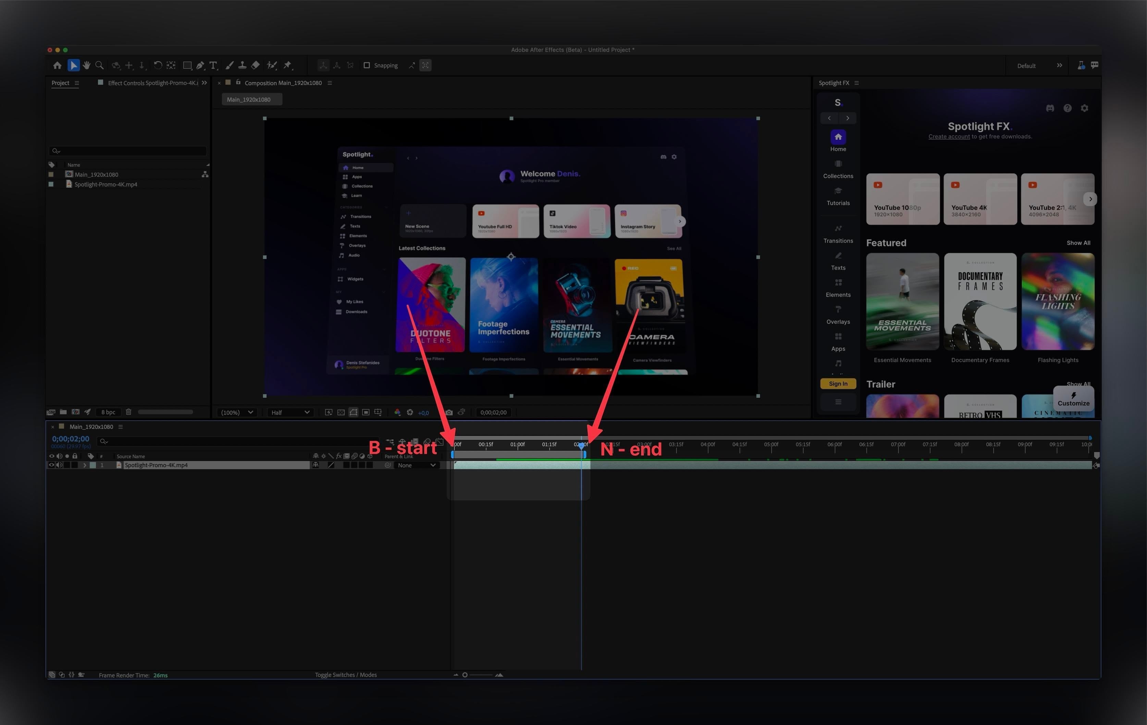Hide video of Spotlight-Promo-4K.mp4 layer
Screen dimensions: 1147x725
pos(51,465)
